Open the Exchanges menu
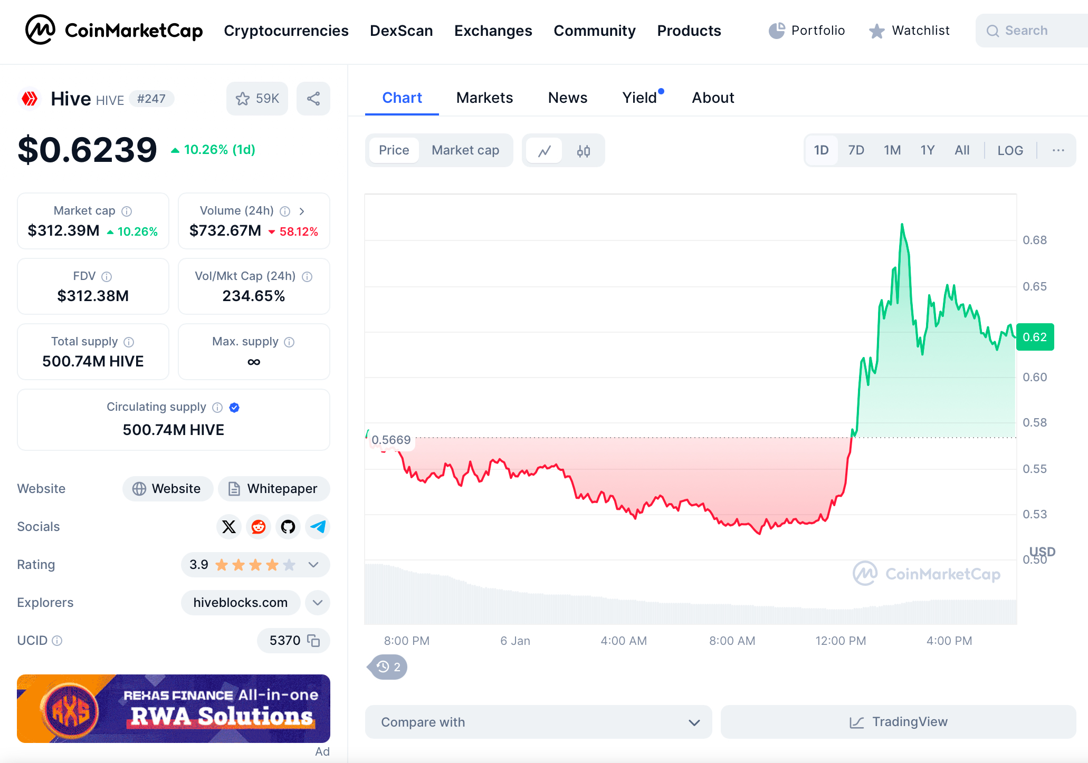1088x763 pixels. click(x=493, y=31)
